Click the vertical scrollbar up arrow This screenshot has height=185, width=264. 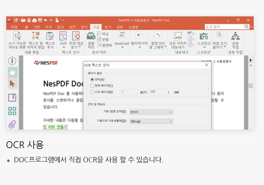tap(251, 65)
